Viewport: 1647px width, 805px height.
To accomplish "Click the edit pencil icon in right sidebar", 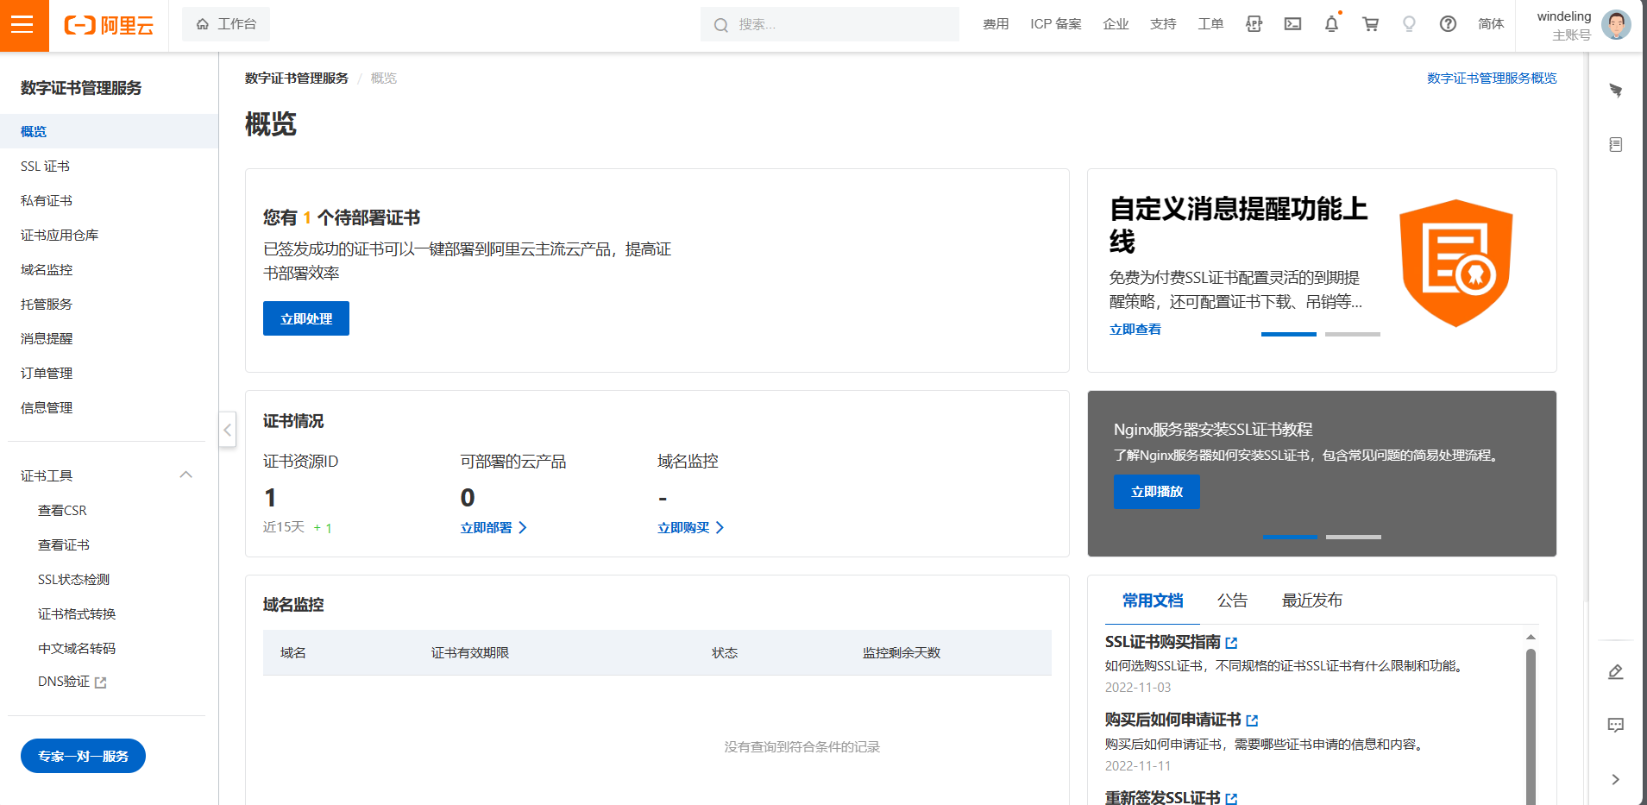I will click(1616, 671).
